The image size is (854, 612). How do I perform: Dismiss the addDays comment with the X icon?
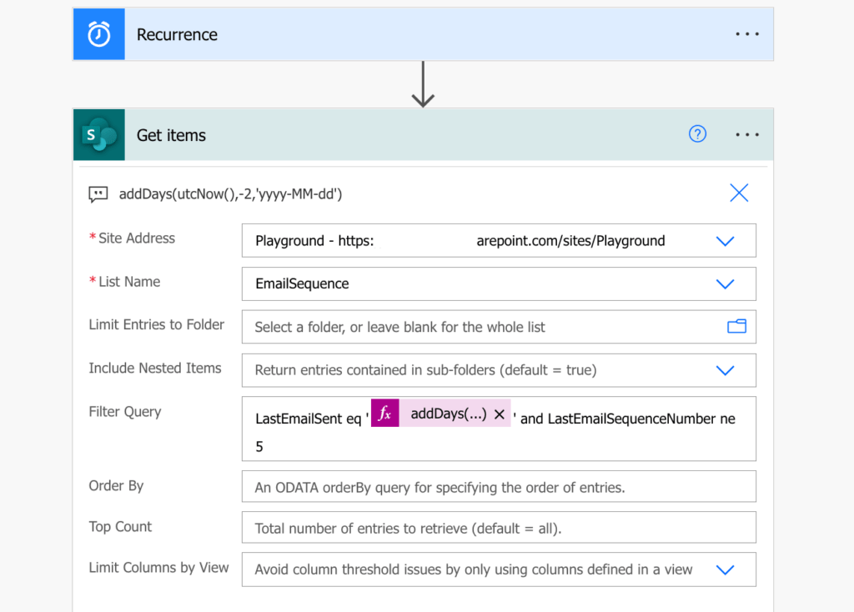739,193
